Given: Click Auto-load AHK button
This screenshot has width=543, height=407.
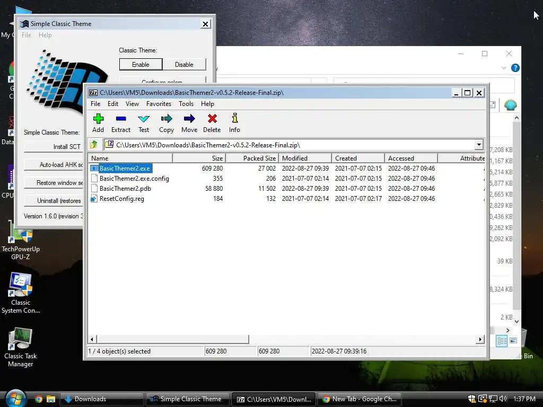Looking at the screenshot, I should coord(54,165).
